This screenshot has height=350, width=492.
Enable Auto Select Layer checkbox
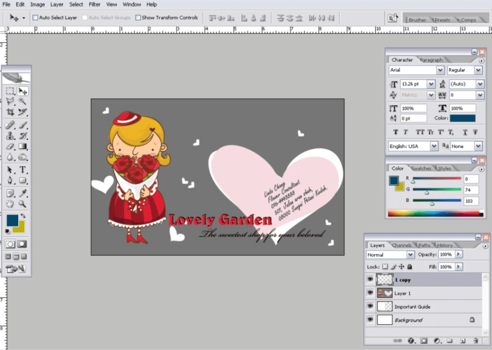(x=35, y=18)
